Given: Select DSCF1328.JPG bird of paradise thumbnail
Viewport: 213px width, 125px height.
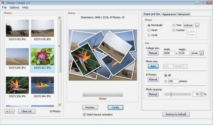Looking at the screenshot, I should [17, 85].
